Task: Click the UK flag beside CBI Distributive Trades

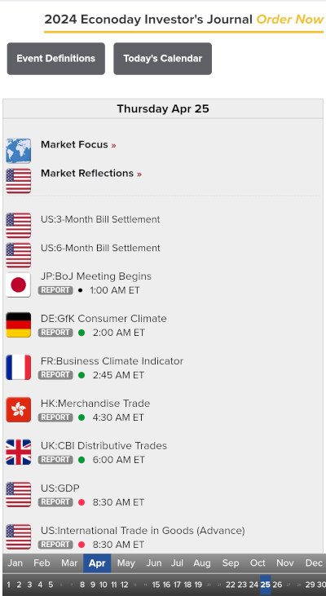Action: tap(18, 452)
